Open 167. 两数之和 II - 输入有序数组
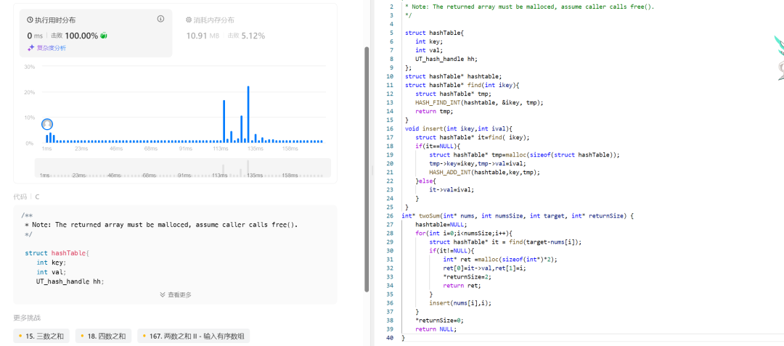This screenshot has width=784, height=346. 194,336
